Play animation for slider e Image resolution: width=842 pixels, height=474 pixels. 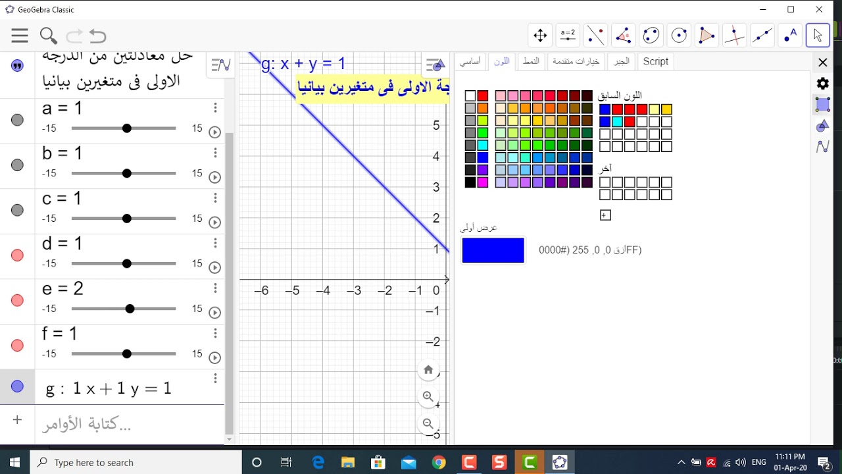[x=214, y=313]
